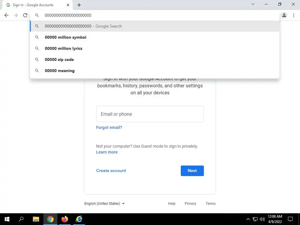Open the tab search chevron

coord(253,4)
